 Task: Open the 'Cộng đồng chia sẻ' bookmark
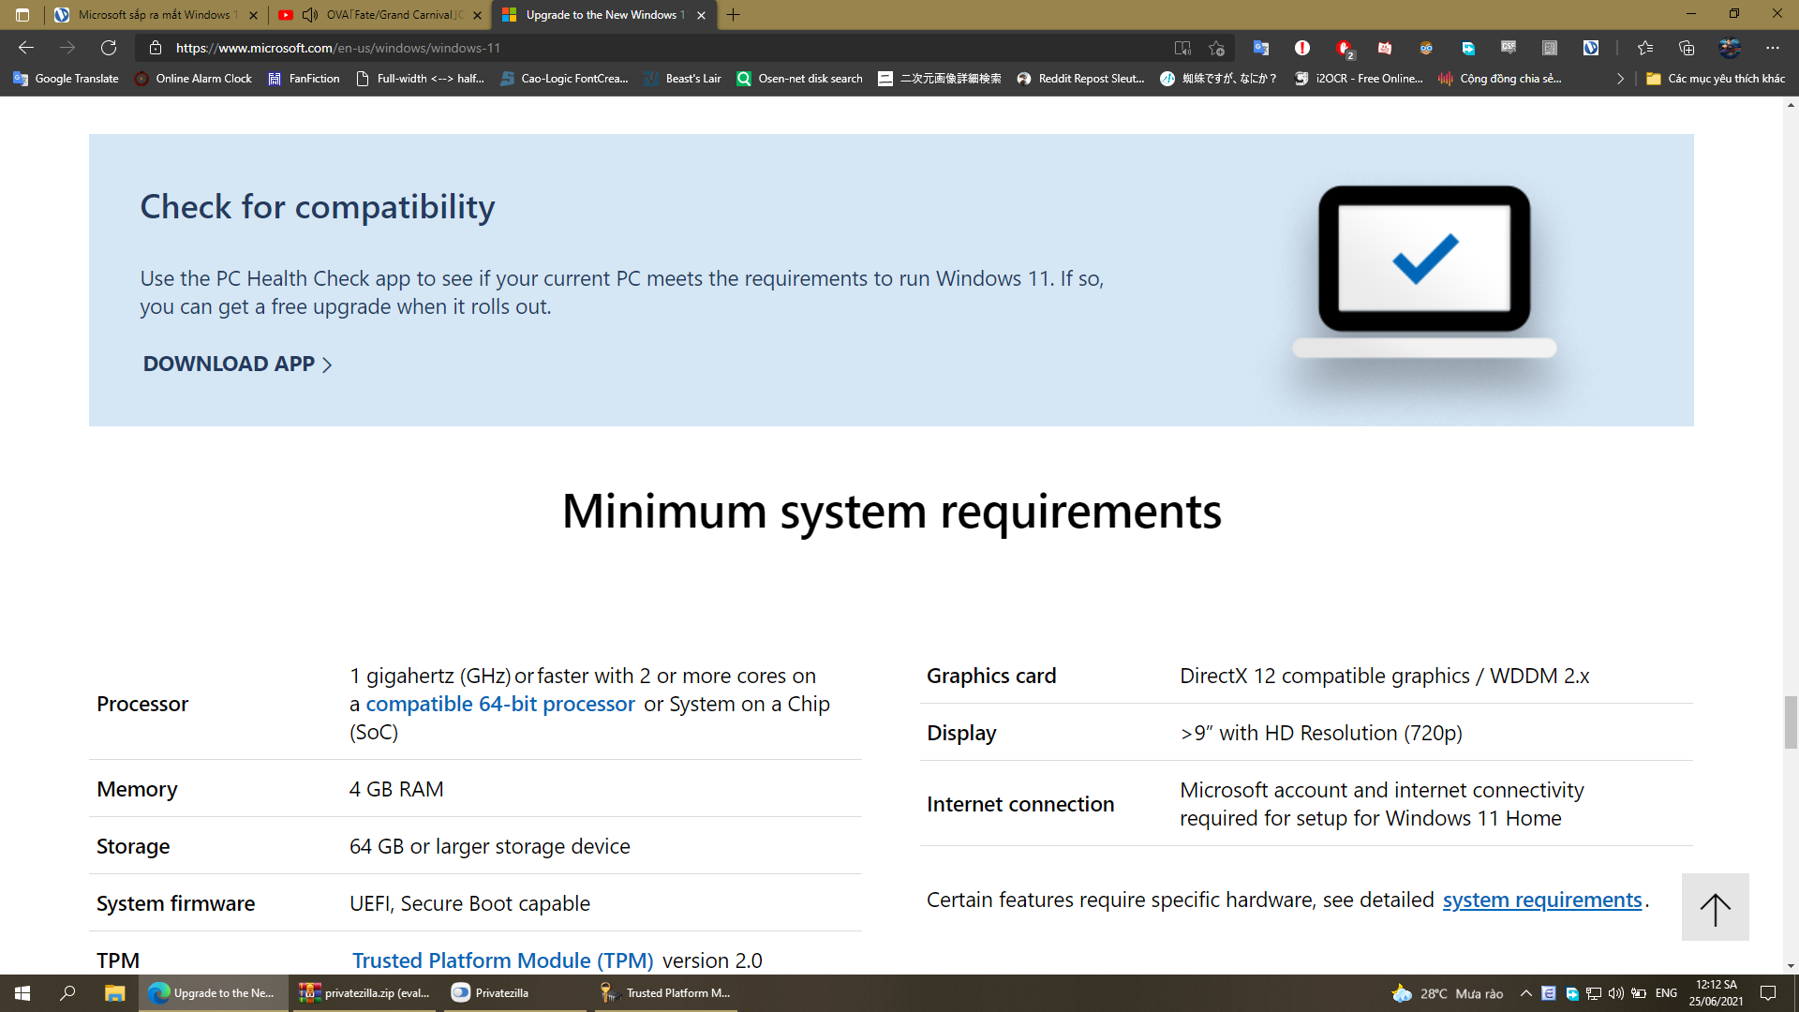(x=1500, y=79)
